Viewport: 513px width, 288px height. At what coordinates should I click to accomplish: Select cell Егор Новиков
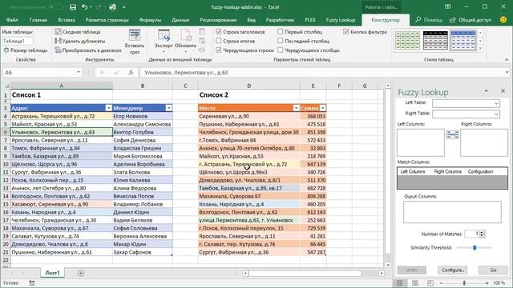(143, 116)
